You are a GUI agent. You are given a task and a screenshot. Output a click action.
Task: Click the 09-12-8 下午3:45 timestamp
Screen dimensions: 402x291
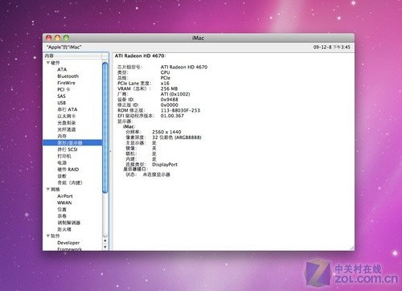332,47
